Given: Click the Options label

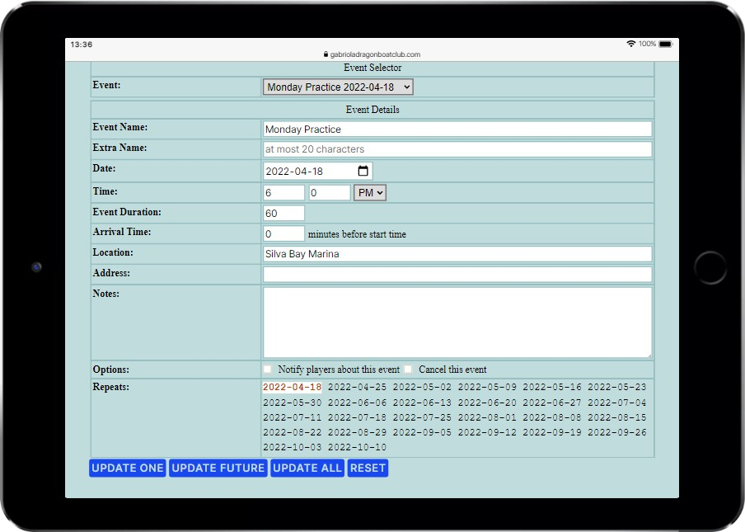Looking at the screenshot, I should (110, 370).
